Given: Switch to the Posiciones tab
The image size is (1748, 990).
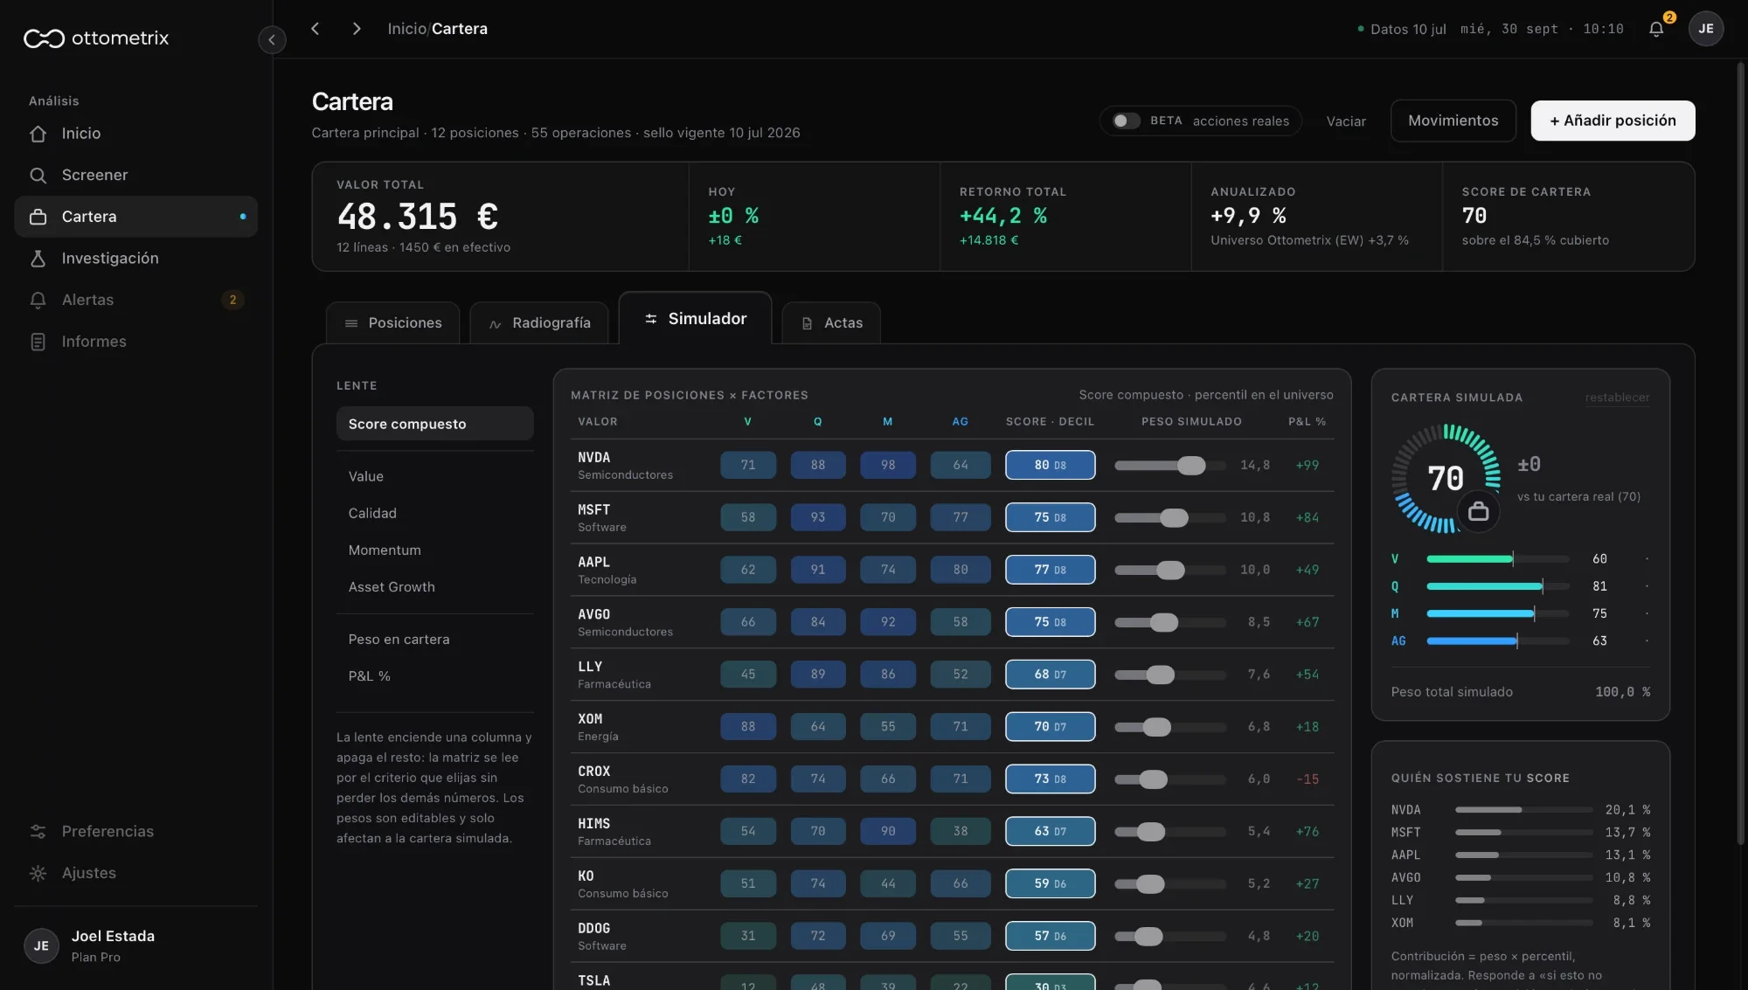Looking at the screenshot, I should click(392, 323).
